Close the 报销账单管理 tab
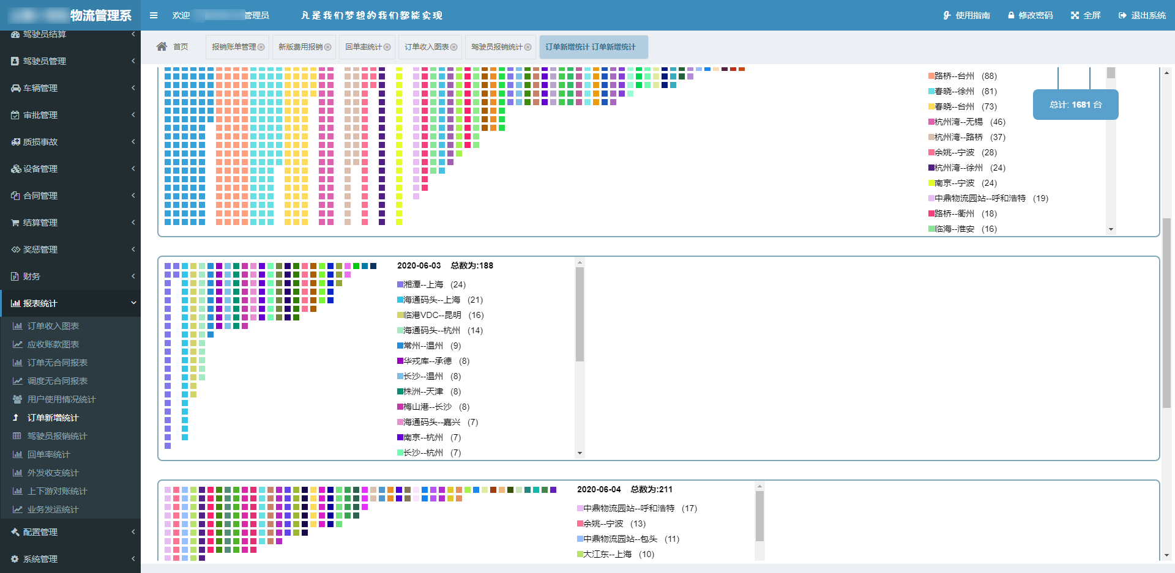Screen dimensions: 1175x573 pos(261,47)
